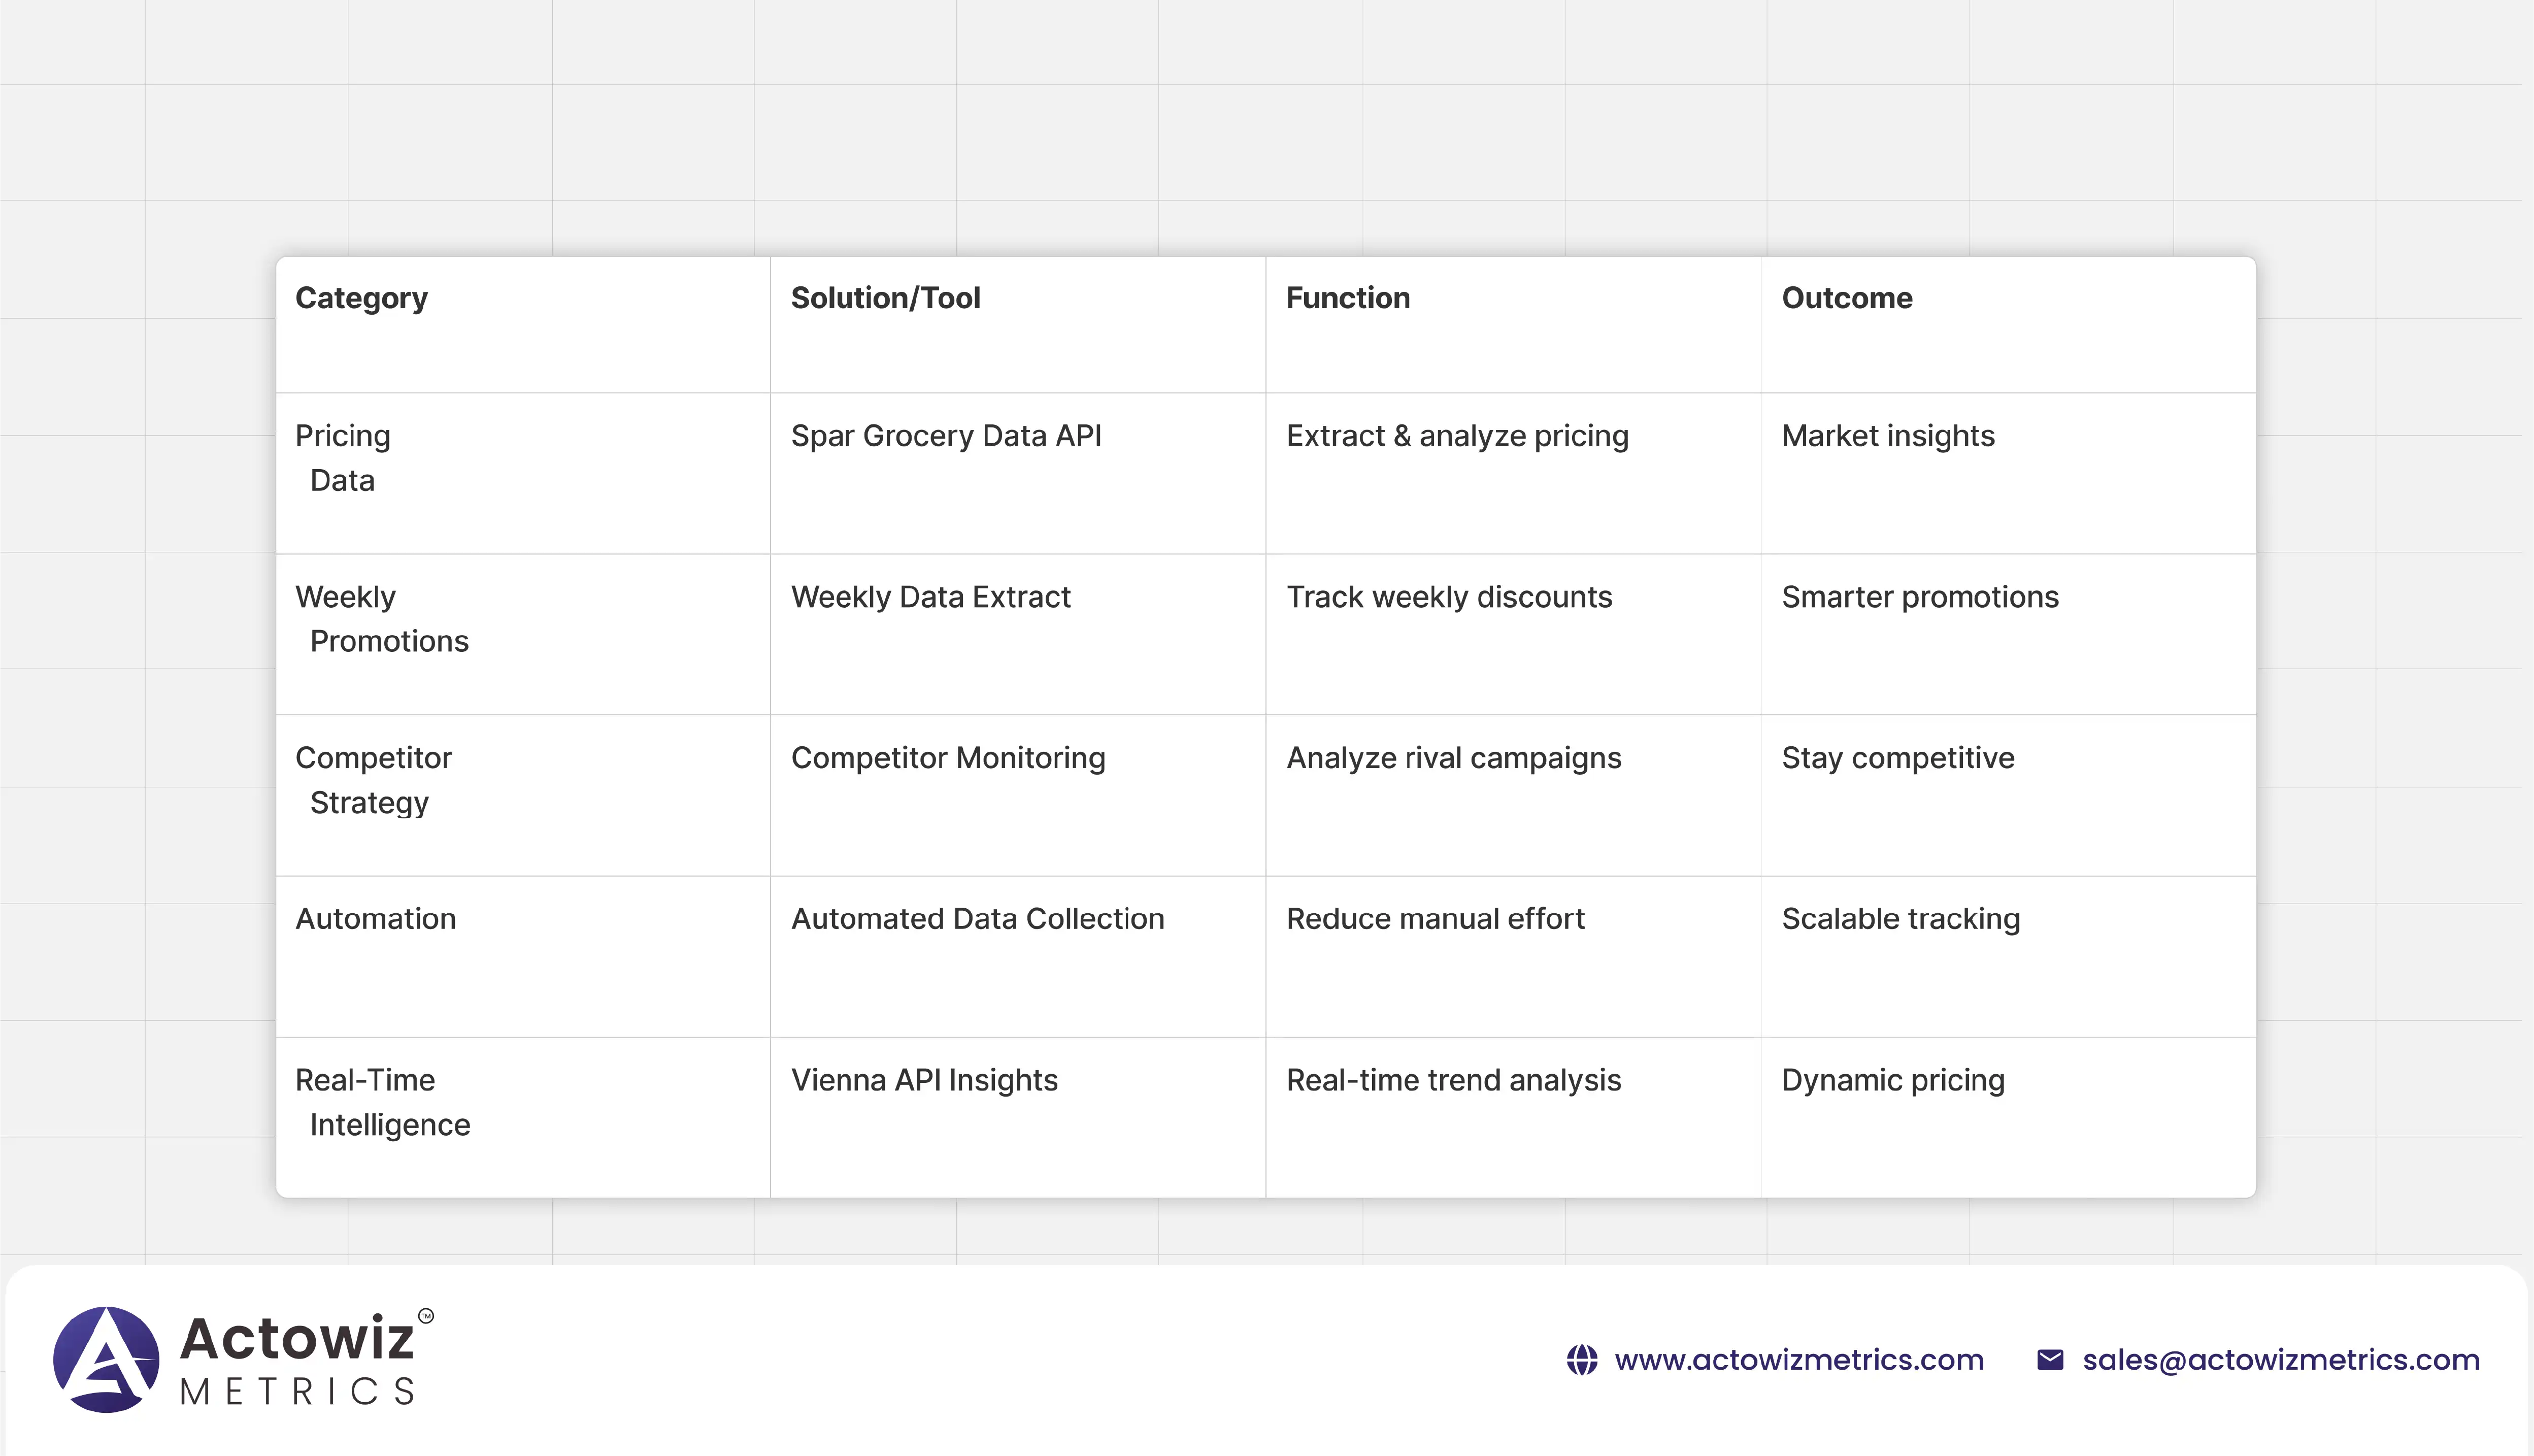Viewport: 2534px width, 1456px height.
Task: Select the Competitor Monitoring cell
Action: [x=948, y=758]
